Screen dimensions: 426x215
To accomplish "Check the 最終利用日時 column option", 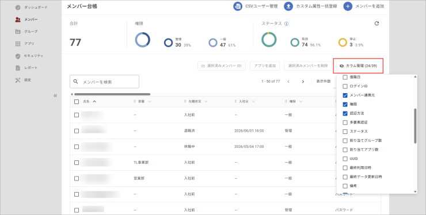I will (x=345, y=168).
